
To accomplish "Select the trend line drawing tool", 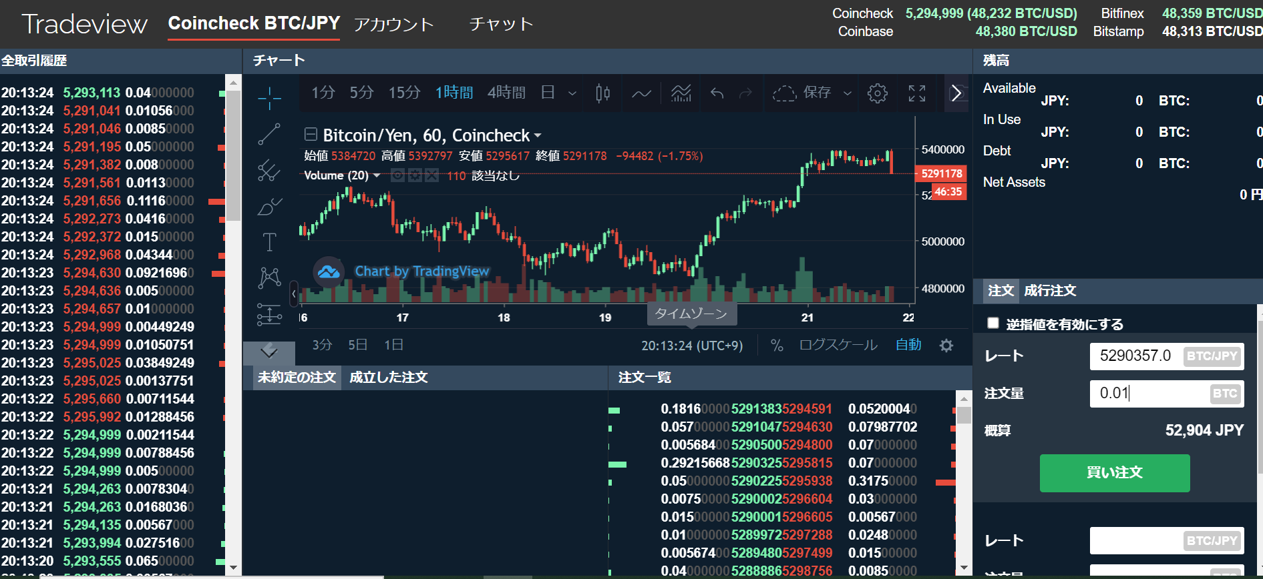I will coord(269,134).
